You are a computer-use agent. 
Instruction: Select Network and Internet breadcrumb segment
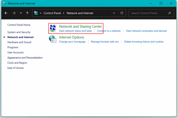click(x=80, y=13)
